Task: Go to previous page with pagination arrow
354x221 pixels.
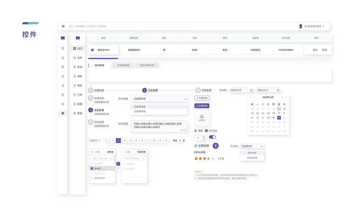Action: pyautogui.click(x=106, y=141)
